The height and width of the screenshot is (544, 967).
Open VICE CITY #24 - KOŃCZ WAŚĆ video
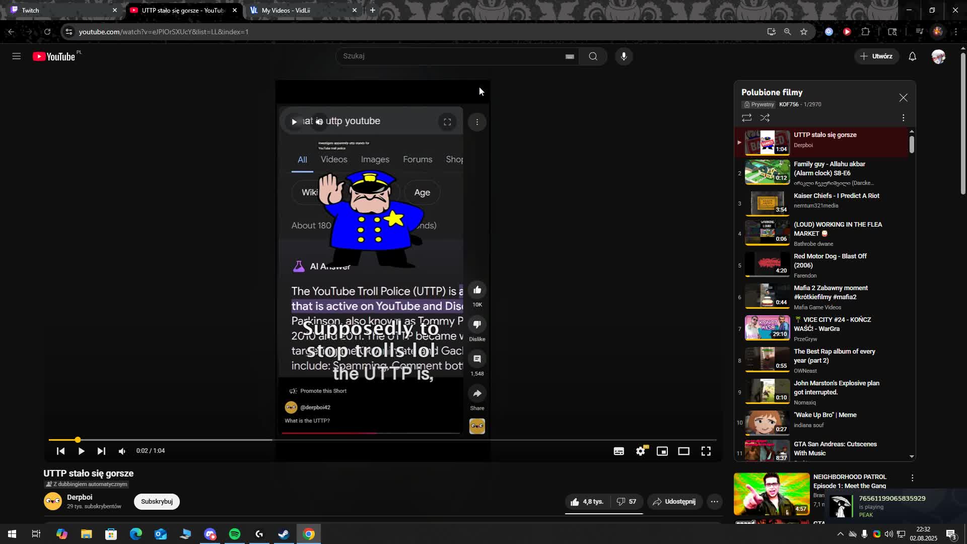tap(824, 328)
